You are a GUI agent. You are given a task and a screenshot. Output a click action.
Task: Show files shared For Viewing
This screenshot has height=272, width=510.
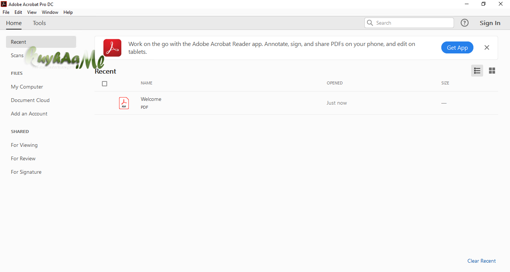[24, 145]
